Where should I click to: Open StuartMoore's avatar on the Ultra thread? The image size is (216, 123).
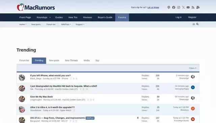click(22, 110)
